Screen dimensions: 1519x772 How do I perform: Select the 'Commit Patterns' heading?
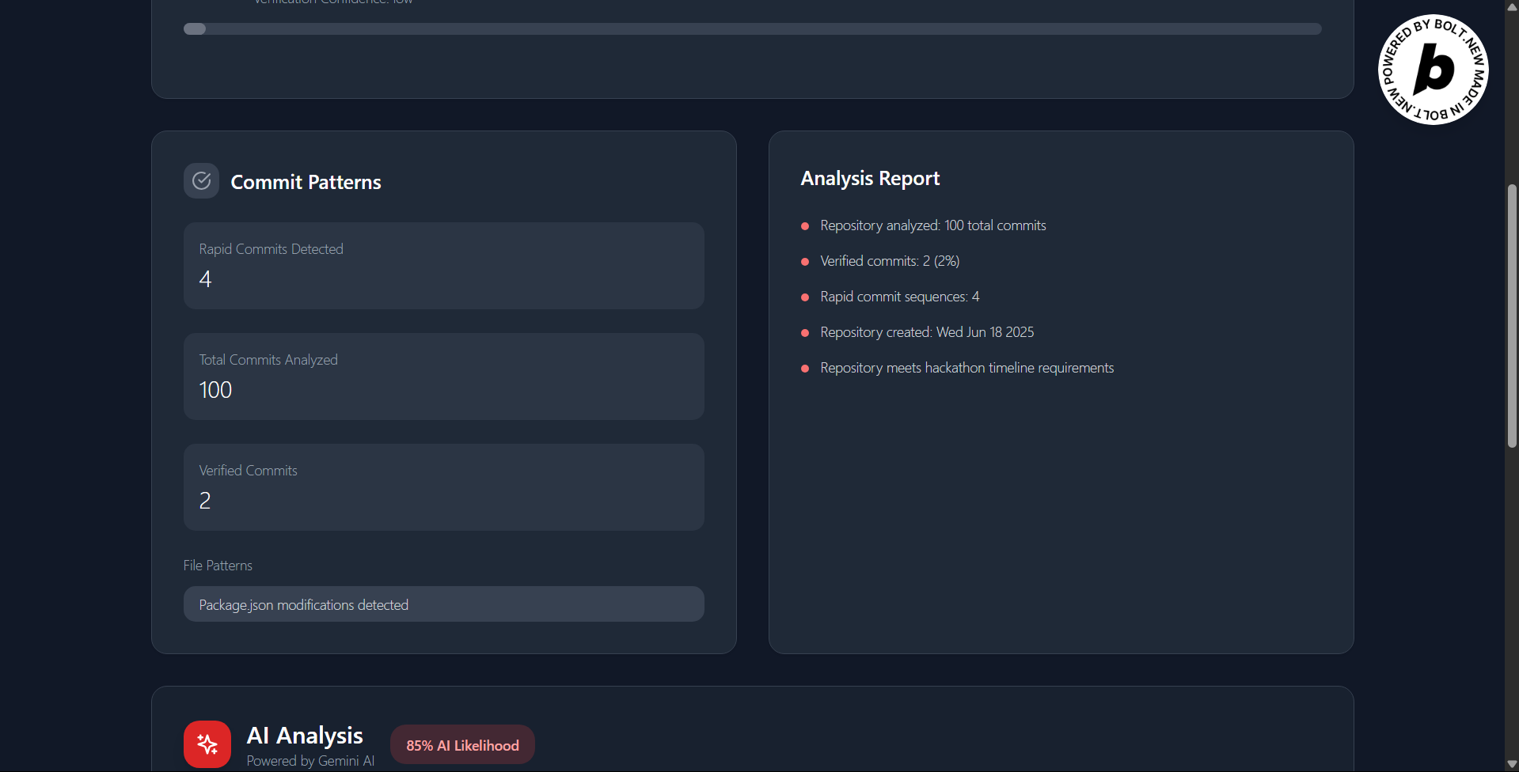point(306,182)
